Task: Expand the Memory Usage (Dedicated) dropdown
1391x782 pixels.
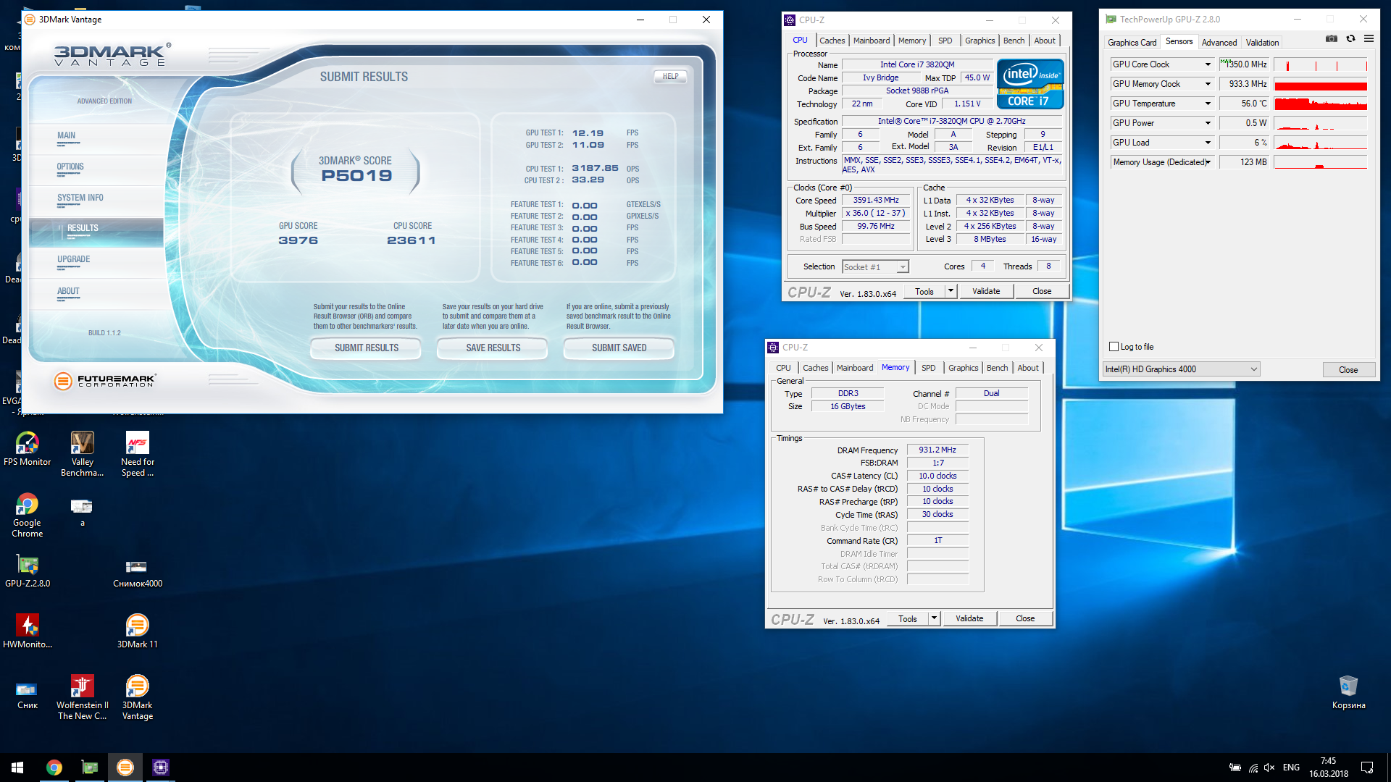Action: pos(1208,162)
